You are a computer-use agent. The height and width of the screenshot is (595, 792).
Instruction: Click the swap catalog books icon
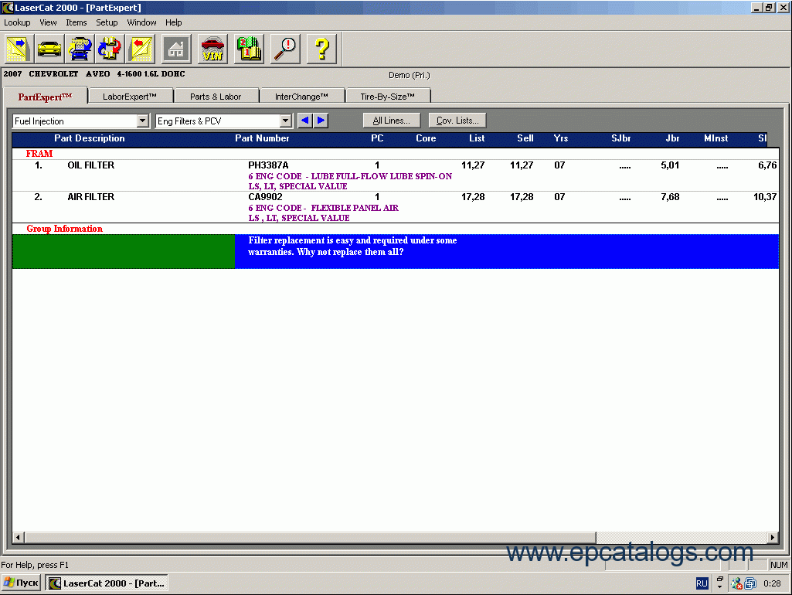tap(110, 49)
